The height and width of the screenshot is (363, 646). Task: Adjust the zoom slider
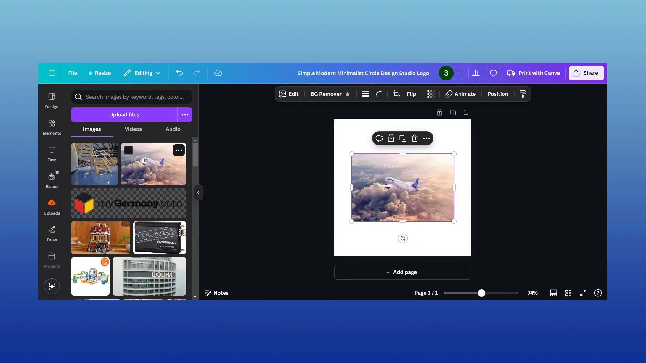coord(481,293)
